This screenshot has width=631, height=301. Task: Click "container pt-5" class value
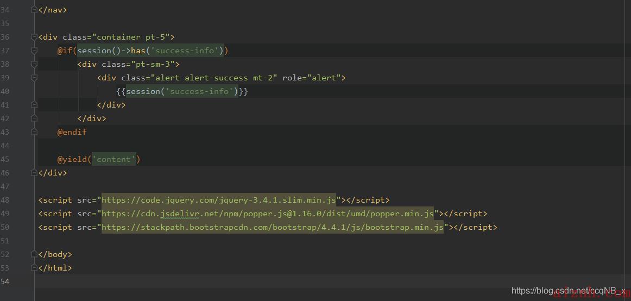click(131, 37)
